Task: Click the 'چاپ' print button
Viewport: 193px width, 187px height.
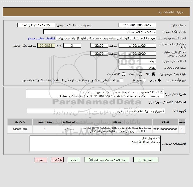Action: [74, 160]
